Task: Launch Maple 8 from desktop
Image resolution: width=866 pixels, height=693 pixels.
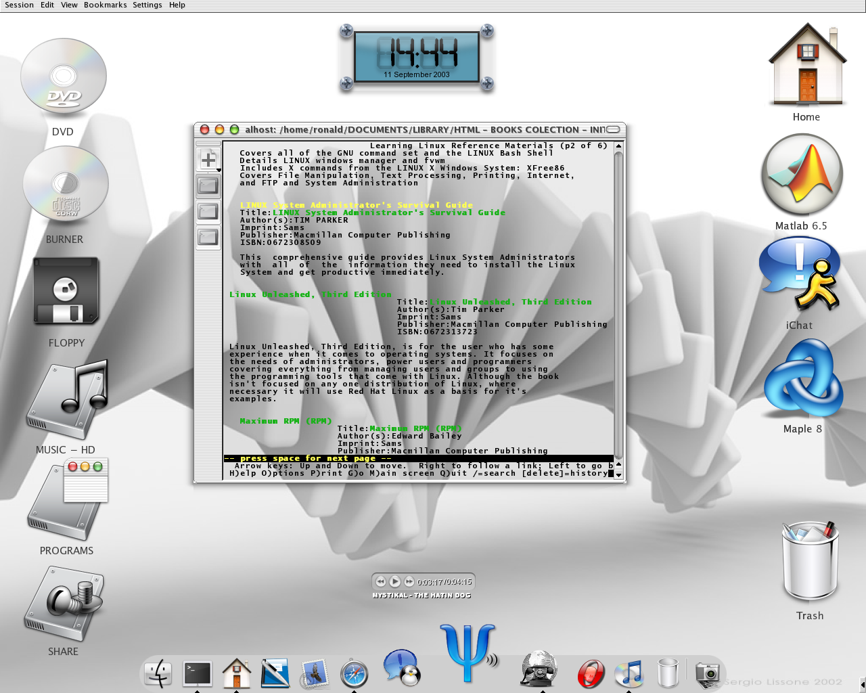Action: [x=803, y=378]
